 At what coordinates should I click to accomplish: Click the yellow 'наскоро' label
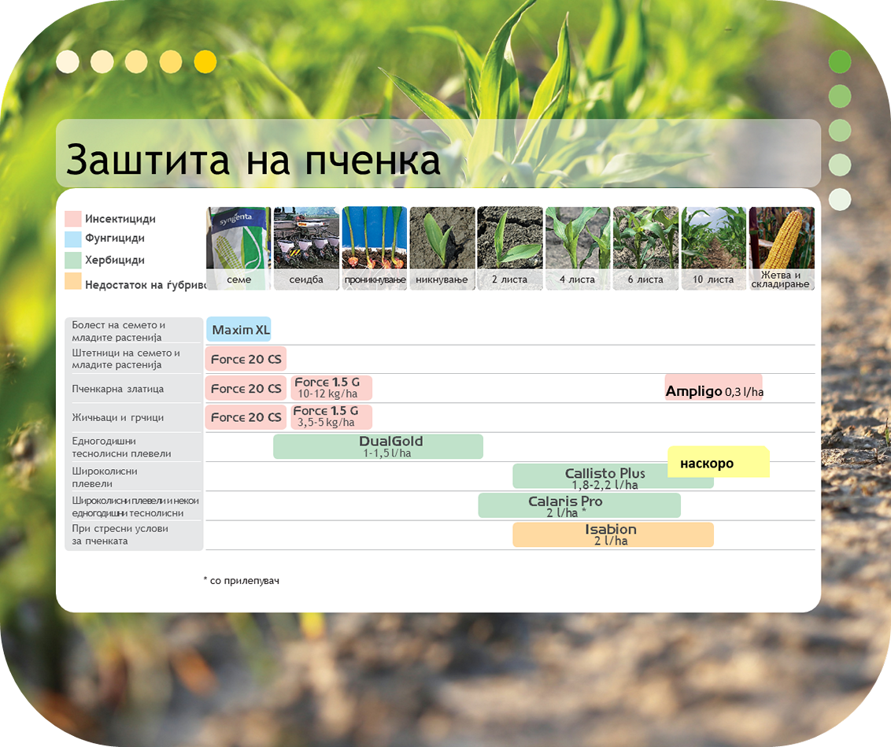pyautogui.click(x=719, y=462)
